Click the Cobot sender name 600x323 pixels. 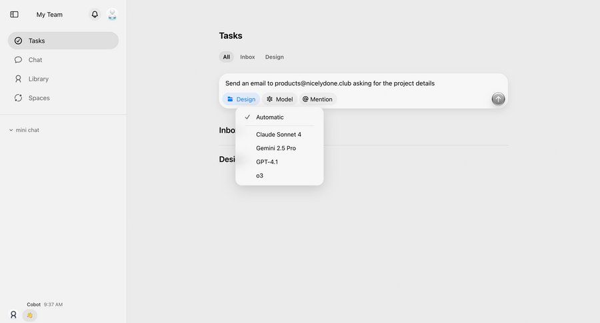pos(34,304)
